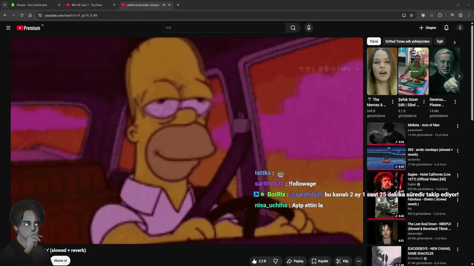Close the Bitti Mi Dayı ? tab
This screenshot has width=474, height=266.
114,5
